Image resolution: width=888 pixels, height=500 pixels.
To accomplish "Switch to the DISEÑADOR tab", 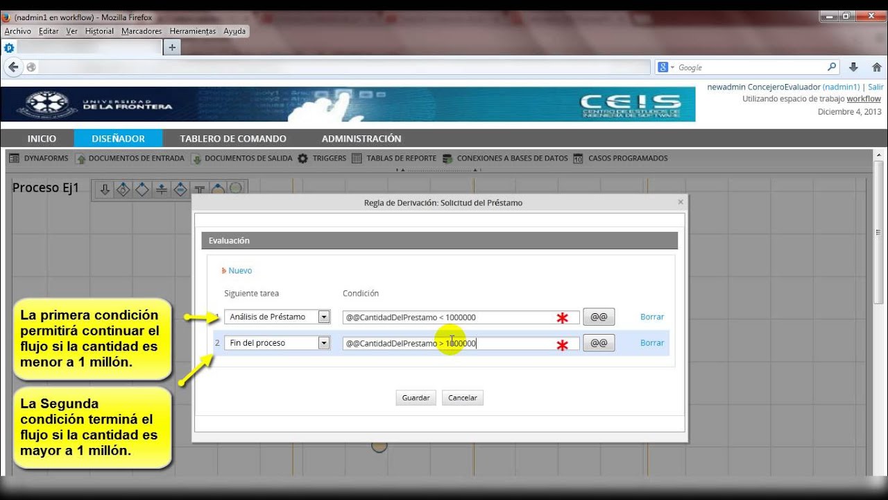I will (x=118, y=138).
